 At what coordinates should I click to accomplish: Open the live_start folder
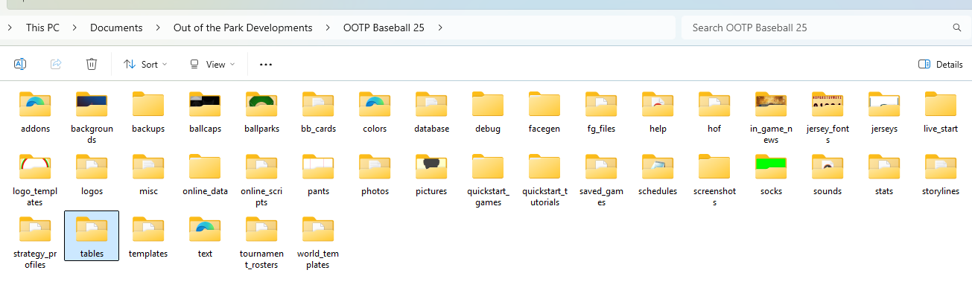941,112
